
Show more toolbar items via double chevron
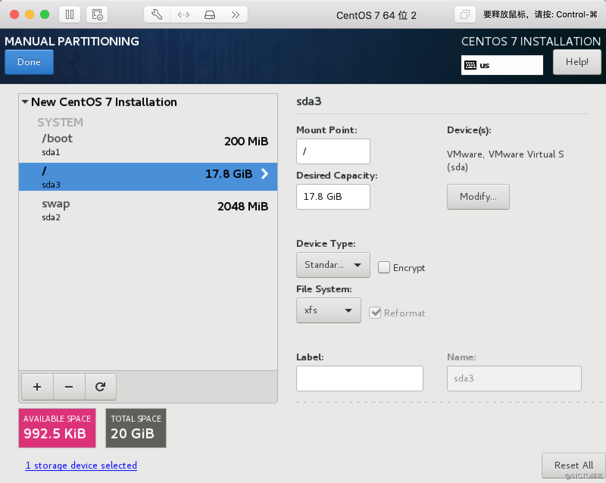[235, 15]
